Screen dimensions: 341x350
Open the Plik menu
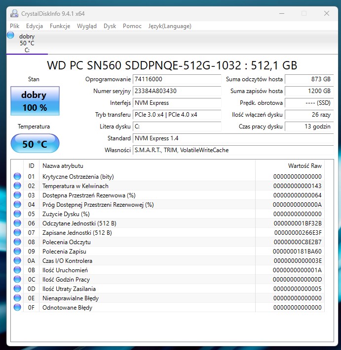15,26
